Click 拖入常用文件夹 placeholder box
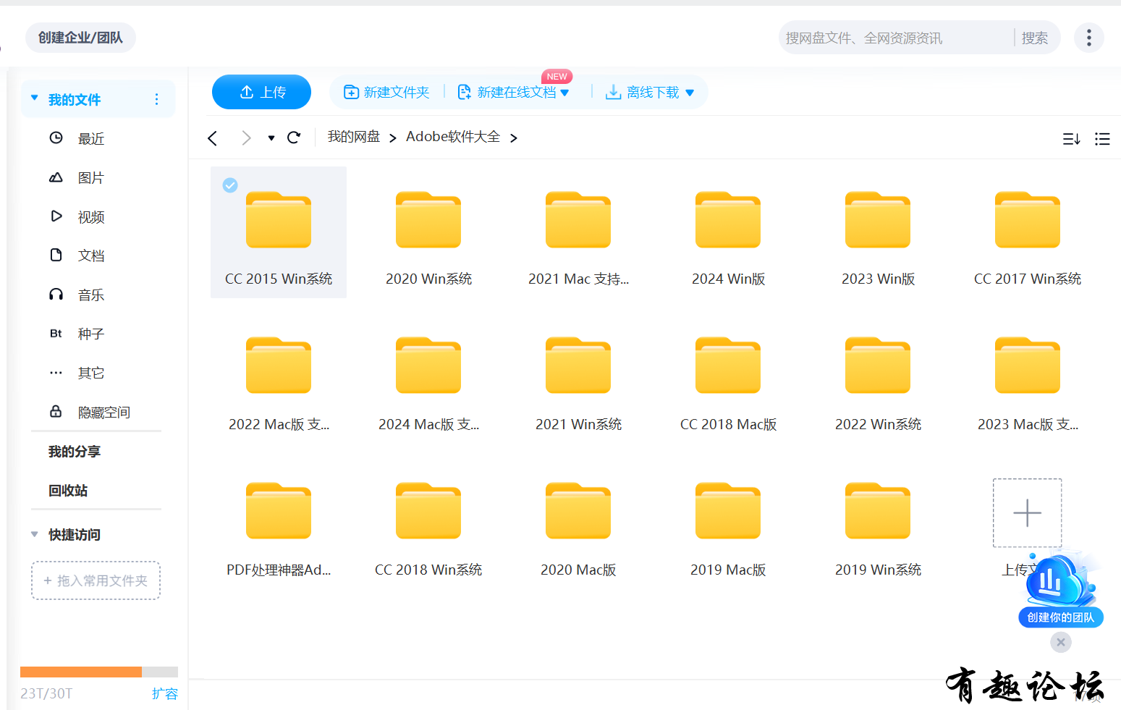 pyautogui.click(x=96, y=580)
